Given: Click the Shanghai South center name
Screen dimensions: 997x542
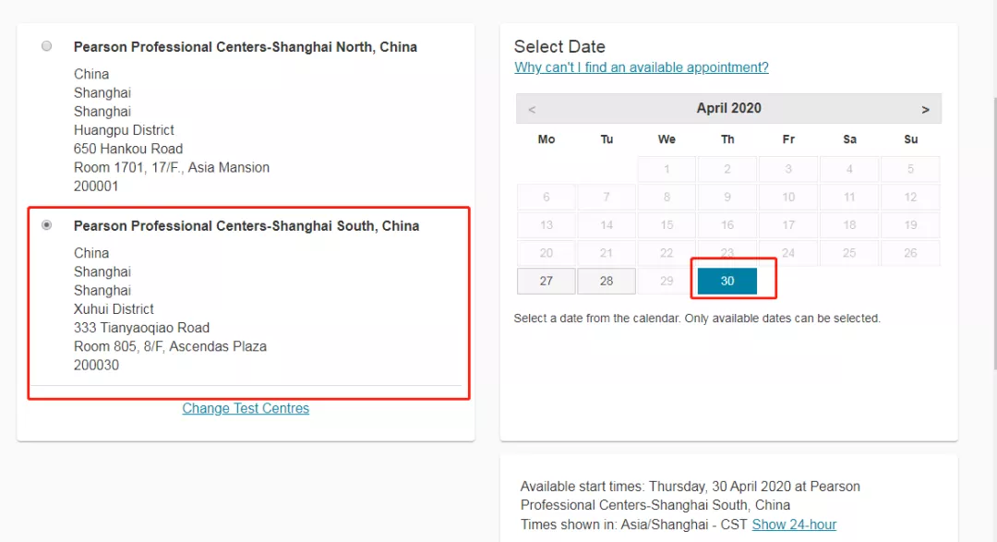Looking at the screenshot, I should (246, 226).
